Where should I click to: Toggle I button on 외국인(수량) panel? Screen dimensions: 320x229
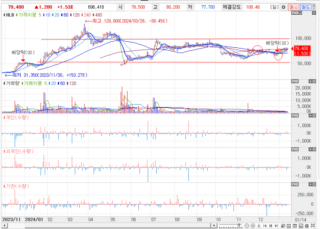pos(297,149)
